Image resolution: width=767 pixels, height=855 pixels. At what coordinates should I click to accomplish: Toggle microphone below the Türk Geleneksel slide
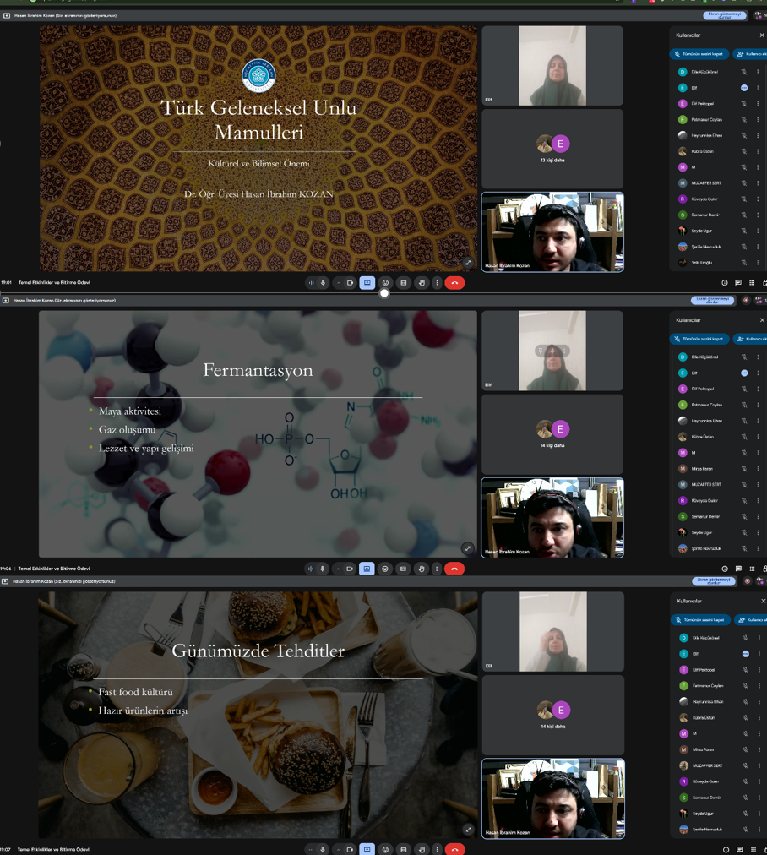click(x=323, y=283)
